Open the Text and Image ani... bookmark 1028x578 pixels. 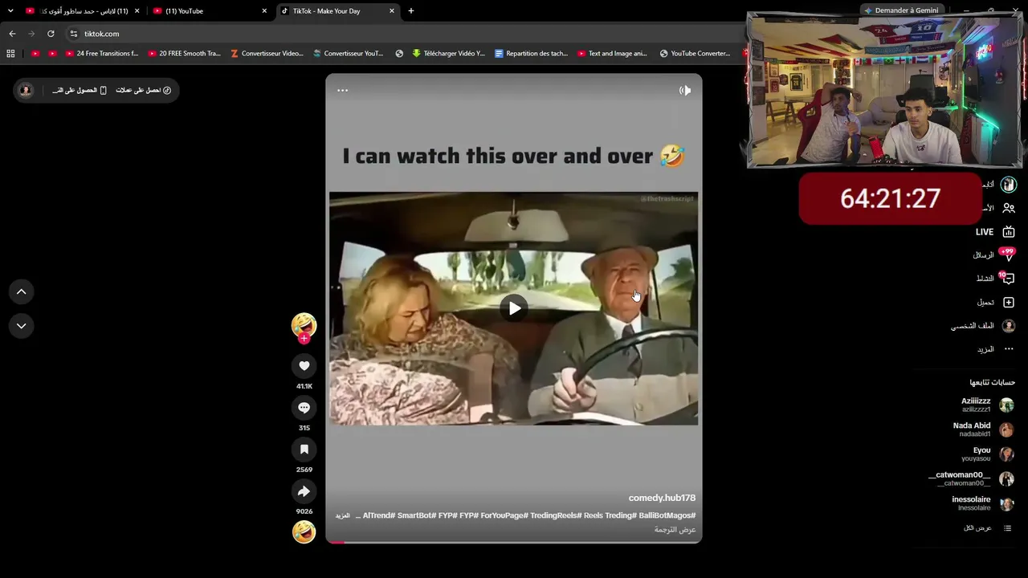[613, 54]
